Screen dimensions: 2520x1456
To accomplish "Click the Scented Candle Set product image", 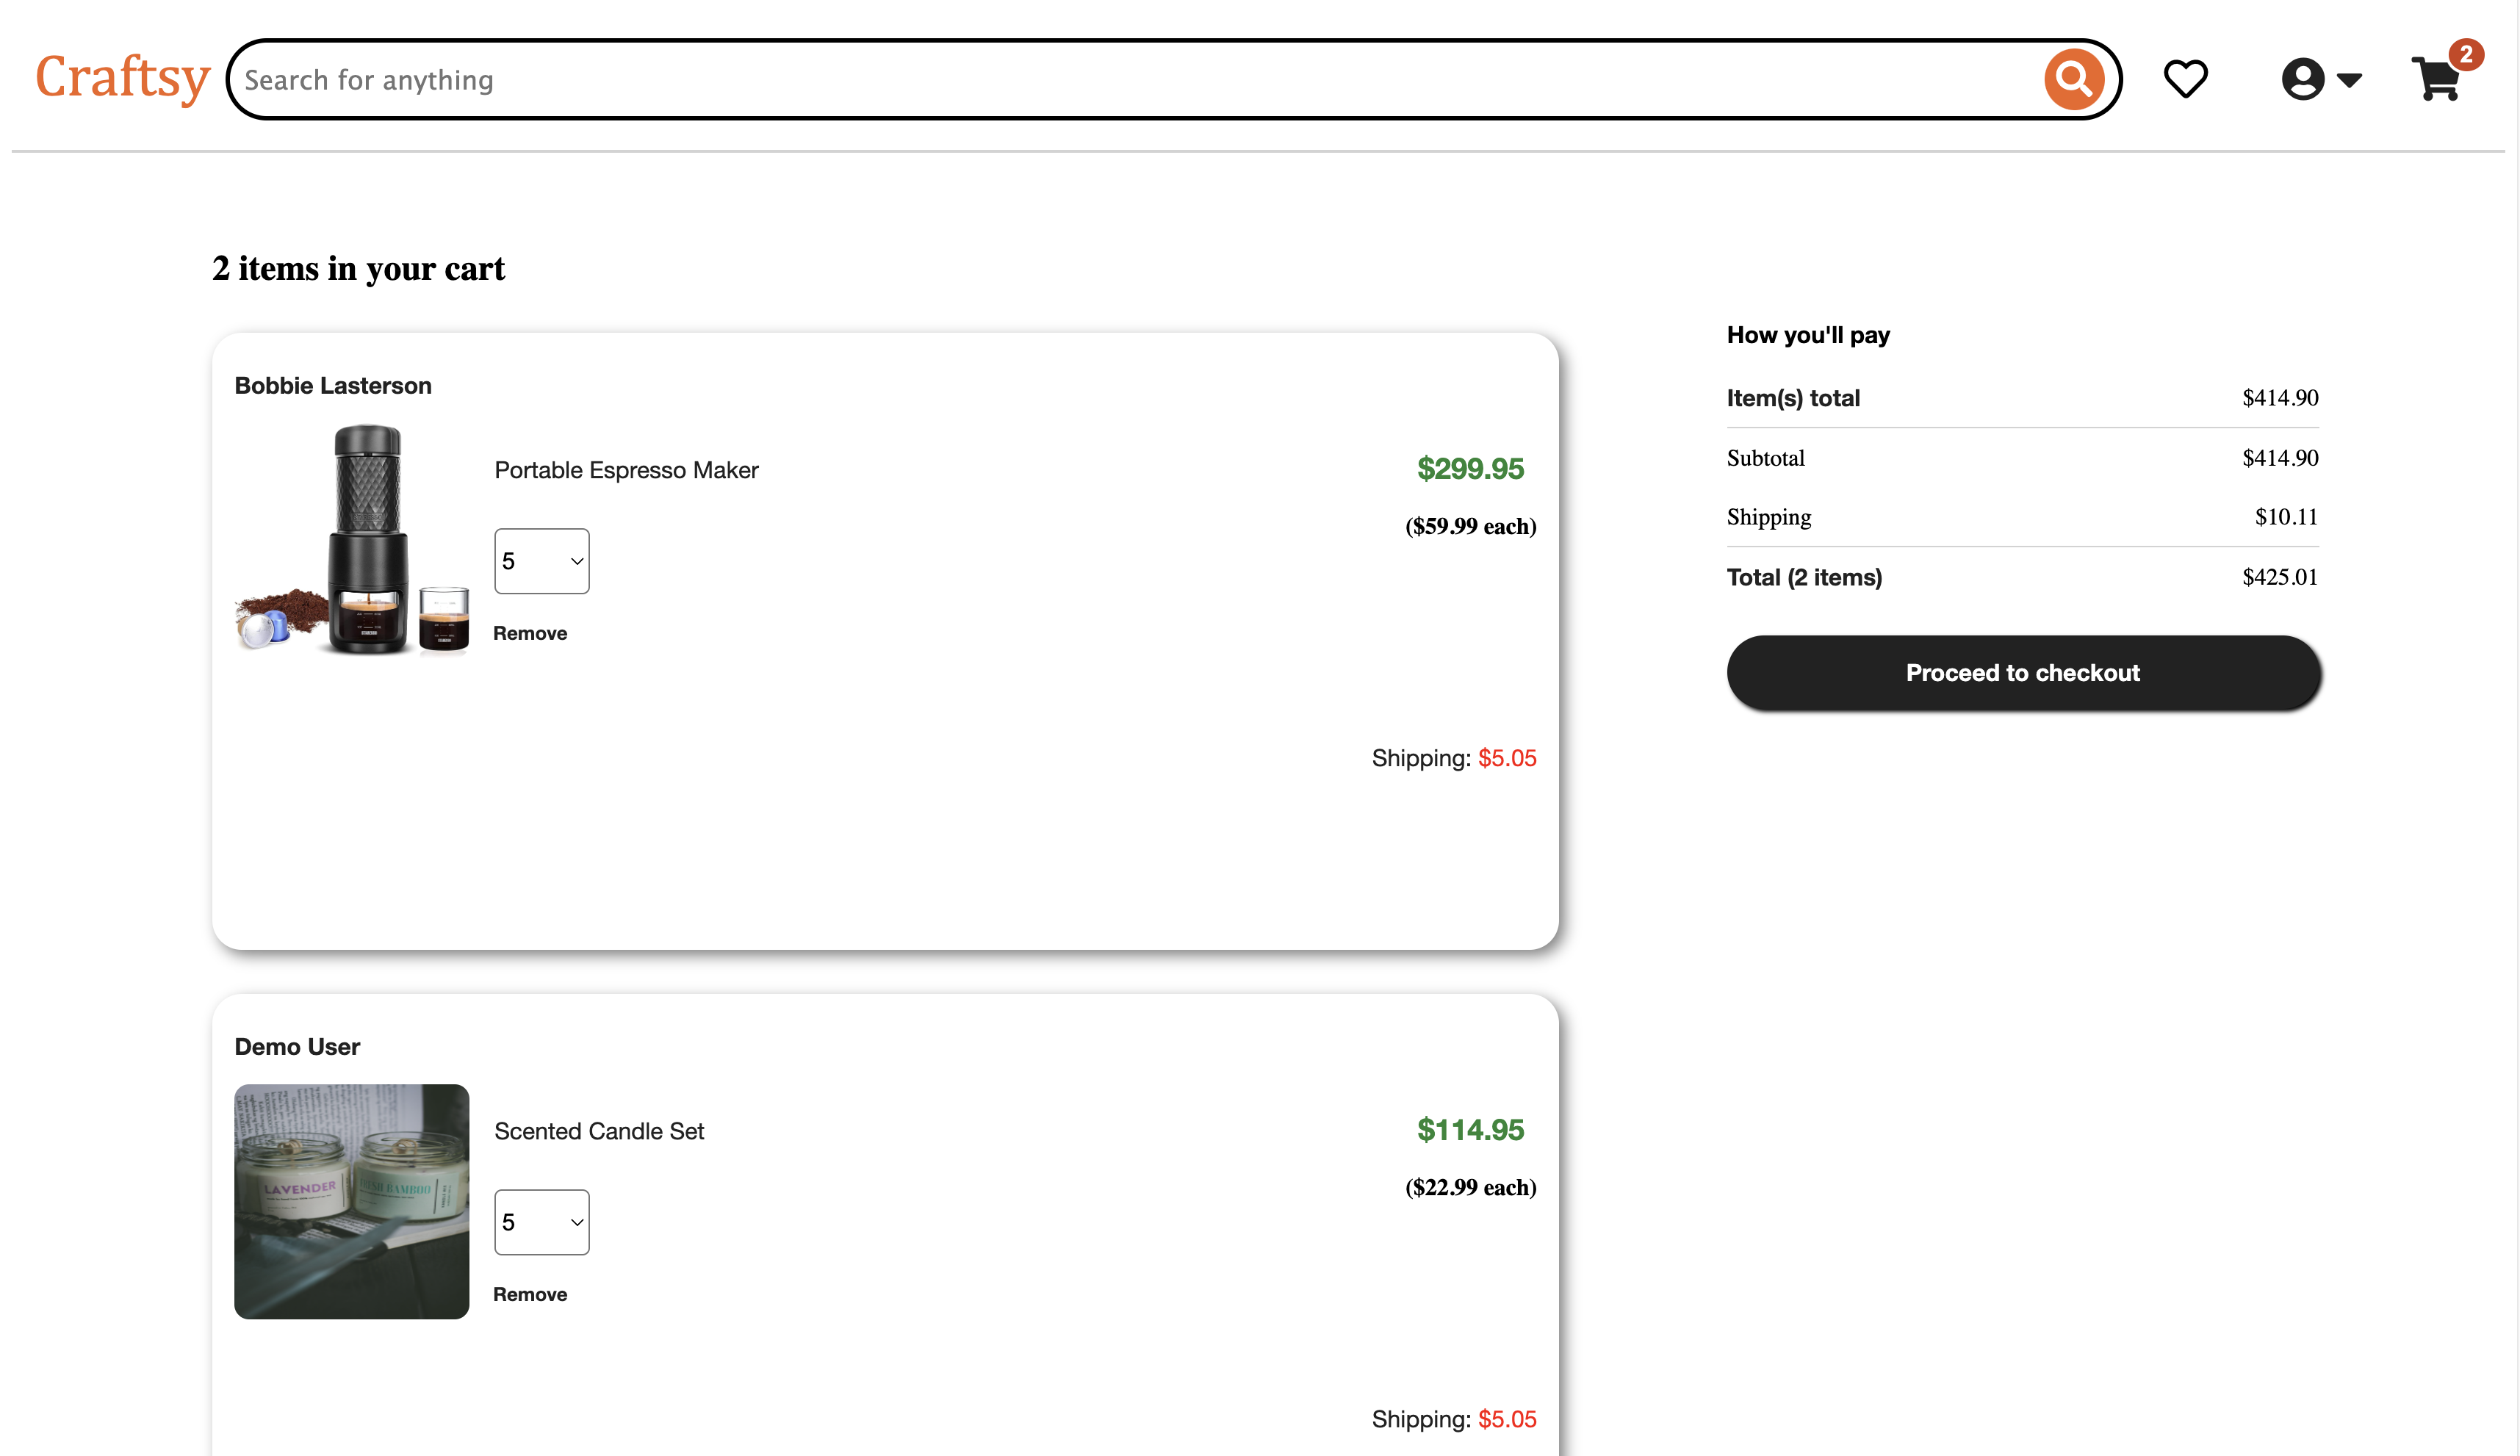I will point(352,1201).
